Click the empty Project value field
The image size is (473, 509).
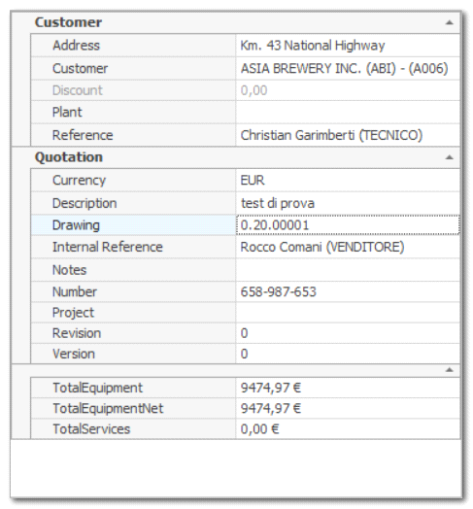(x=348, y=313)
